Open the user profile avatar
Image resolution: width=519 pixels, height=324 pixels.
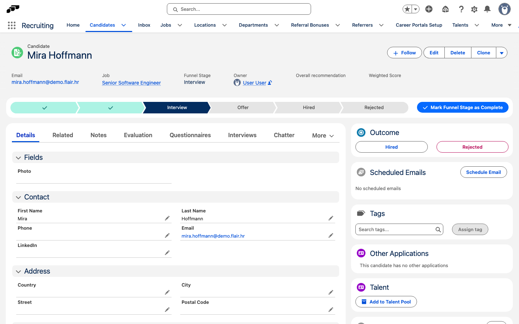(x=505, y=9)
